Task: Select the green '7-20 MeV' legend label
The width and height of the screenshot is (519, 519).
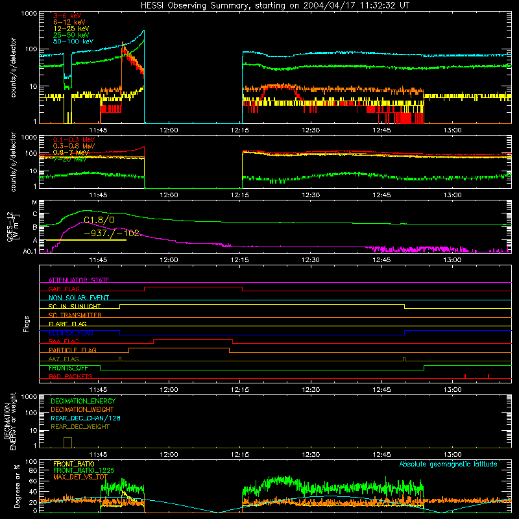Action: 69,159
